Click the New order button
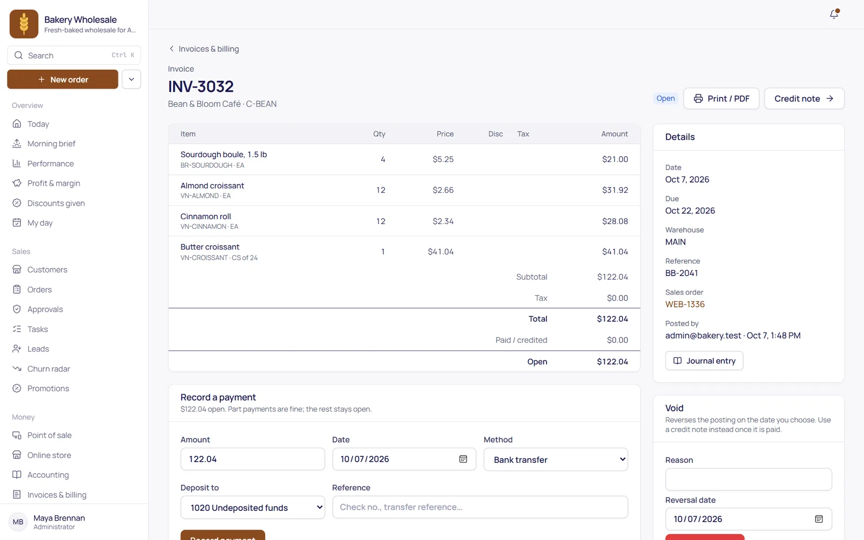 tap(63, 79)
